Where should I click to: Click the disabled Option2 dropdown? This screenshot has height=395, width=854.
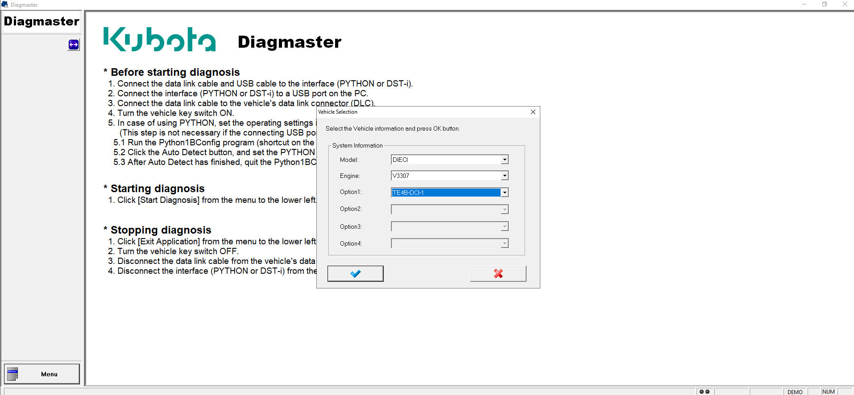pos(450,210)
